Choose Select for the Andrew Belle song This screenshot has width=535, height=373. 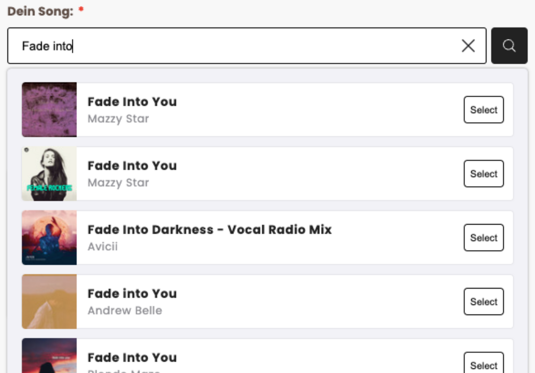coord(483,302)
